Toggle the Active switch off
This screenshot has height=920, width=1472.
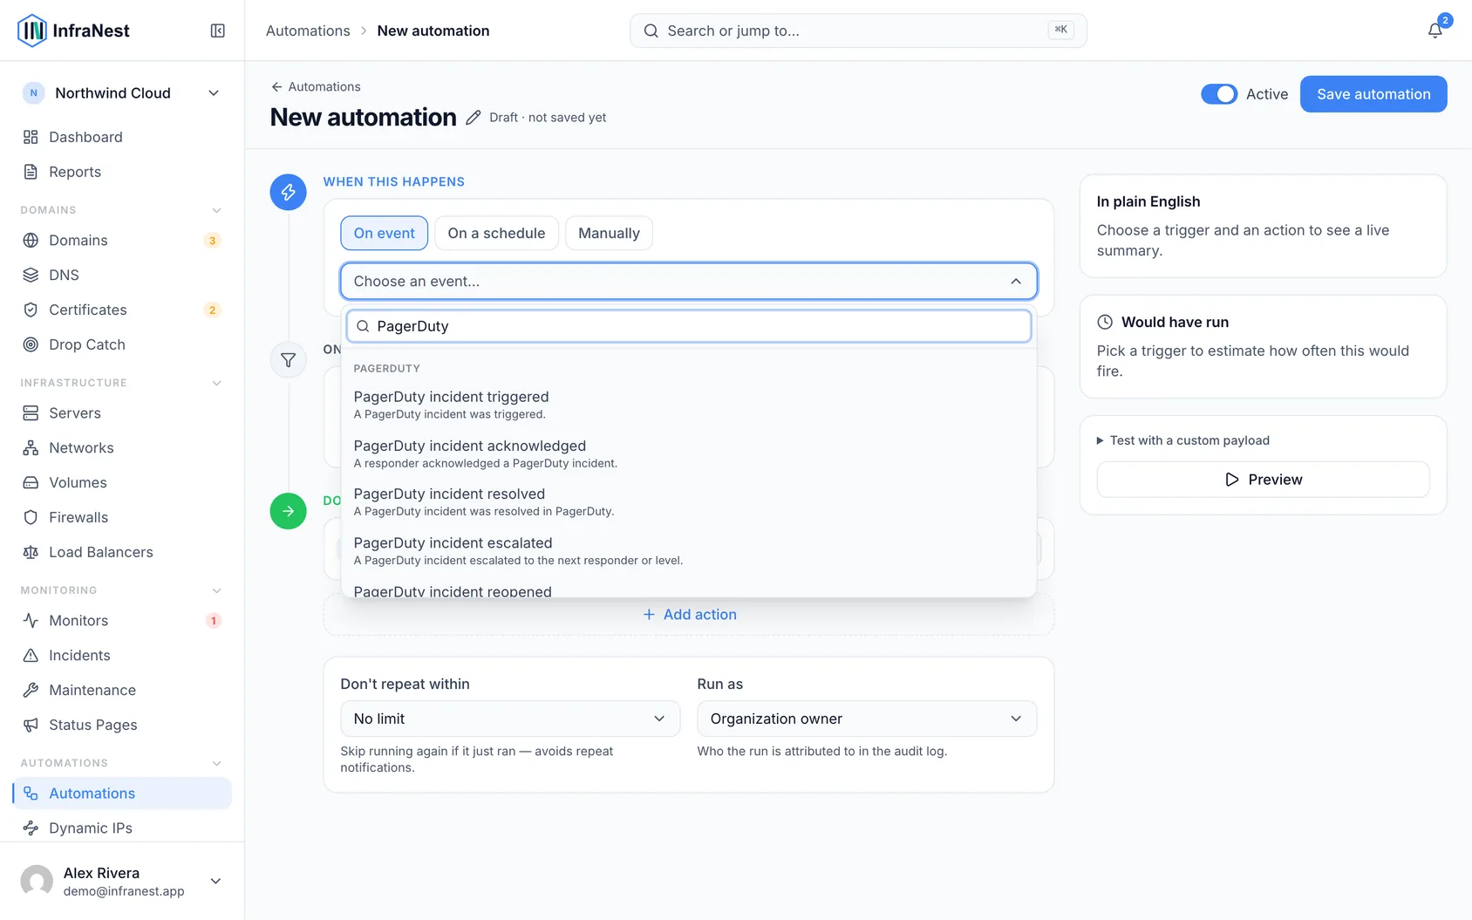point(1219,94)
